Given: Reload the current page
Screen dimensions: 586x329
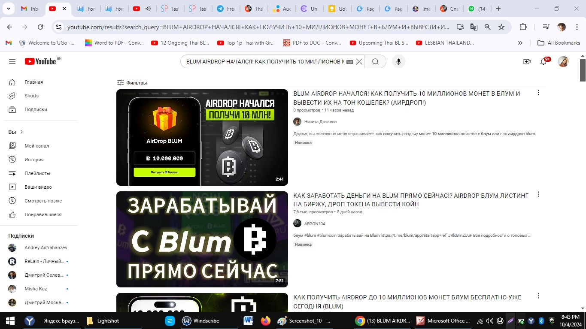Looking at the screenshot, I should (x=40, y=27).
